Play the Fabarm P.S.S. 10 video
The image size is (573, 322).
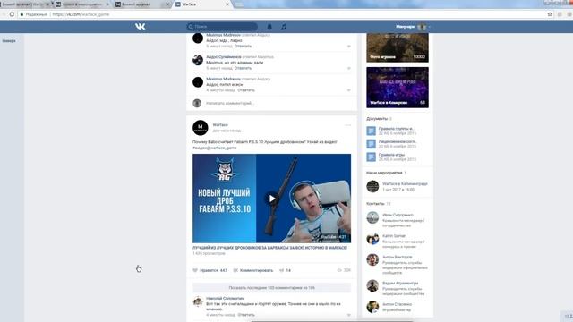point(272,199)
